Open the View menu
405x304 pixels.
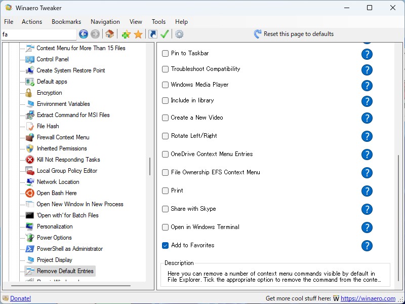[x=136, y=22]
